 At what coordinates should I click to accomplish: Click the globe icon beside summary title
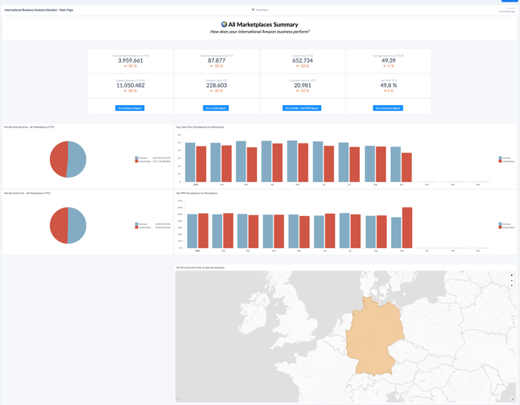224,25
